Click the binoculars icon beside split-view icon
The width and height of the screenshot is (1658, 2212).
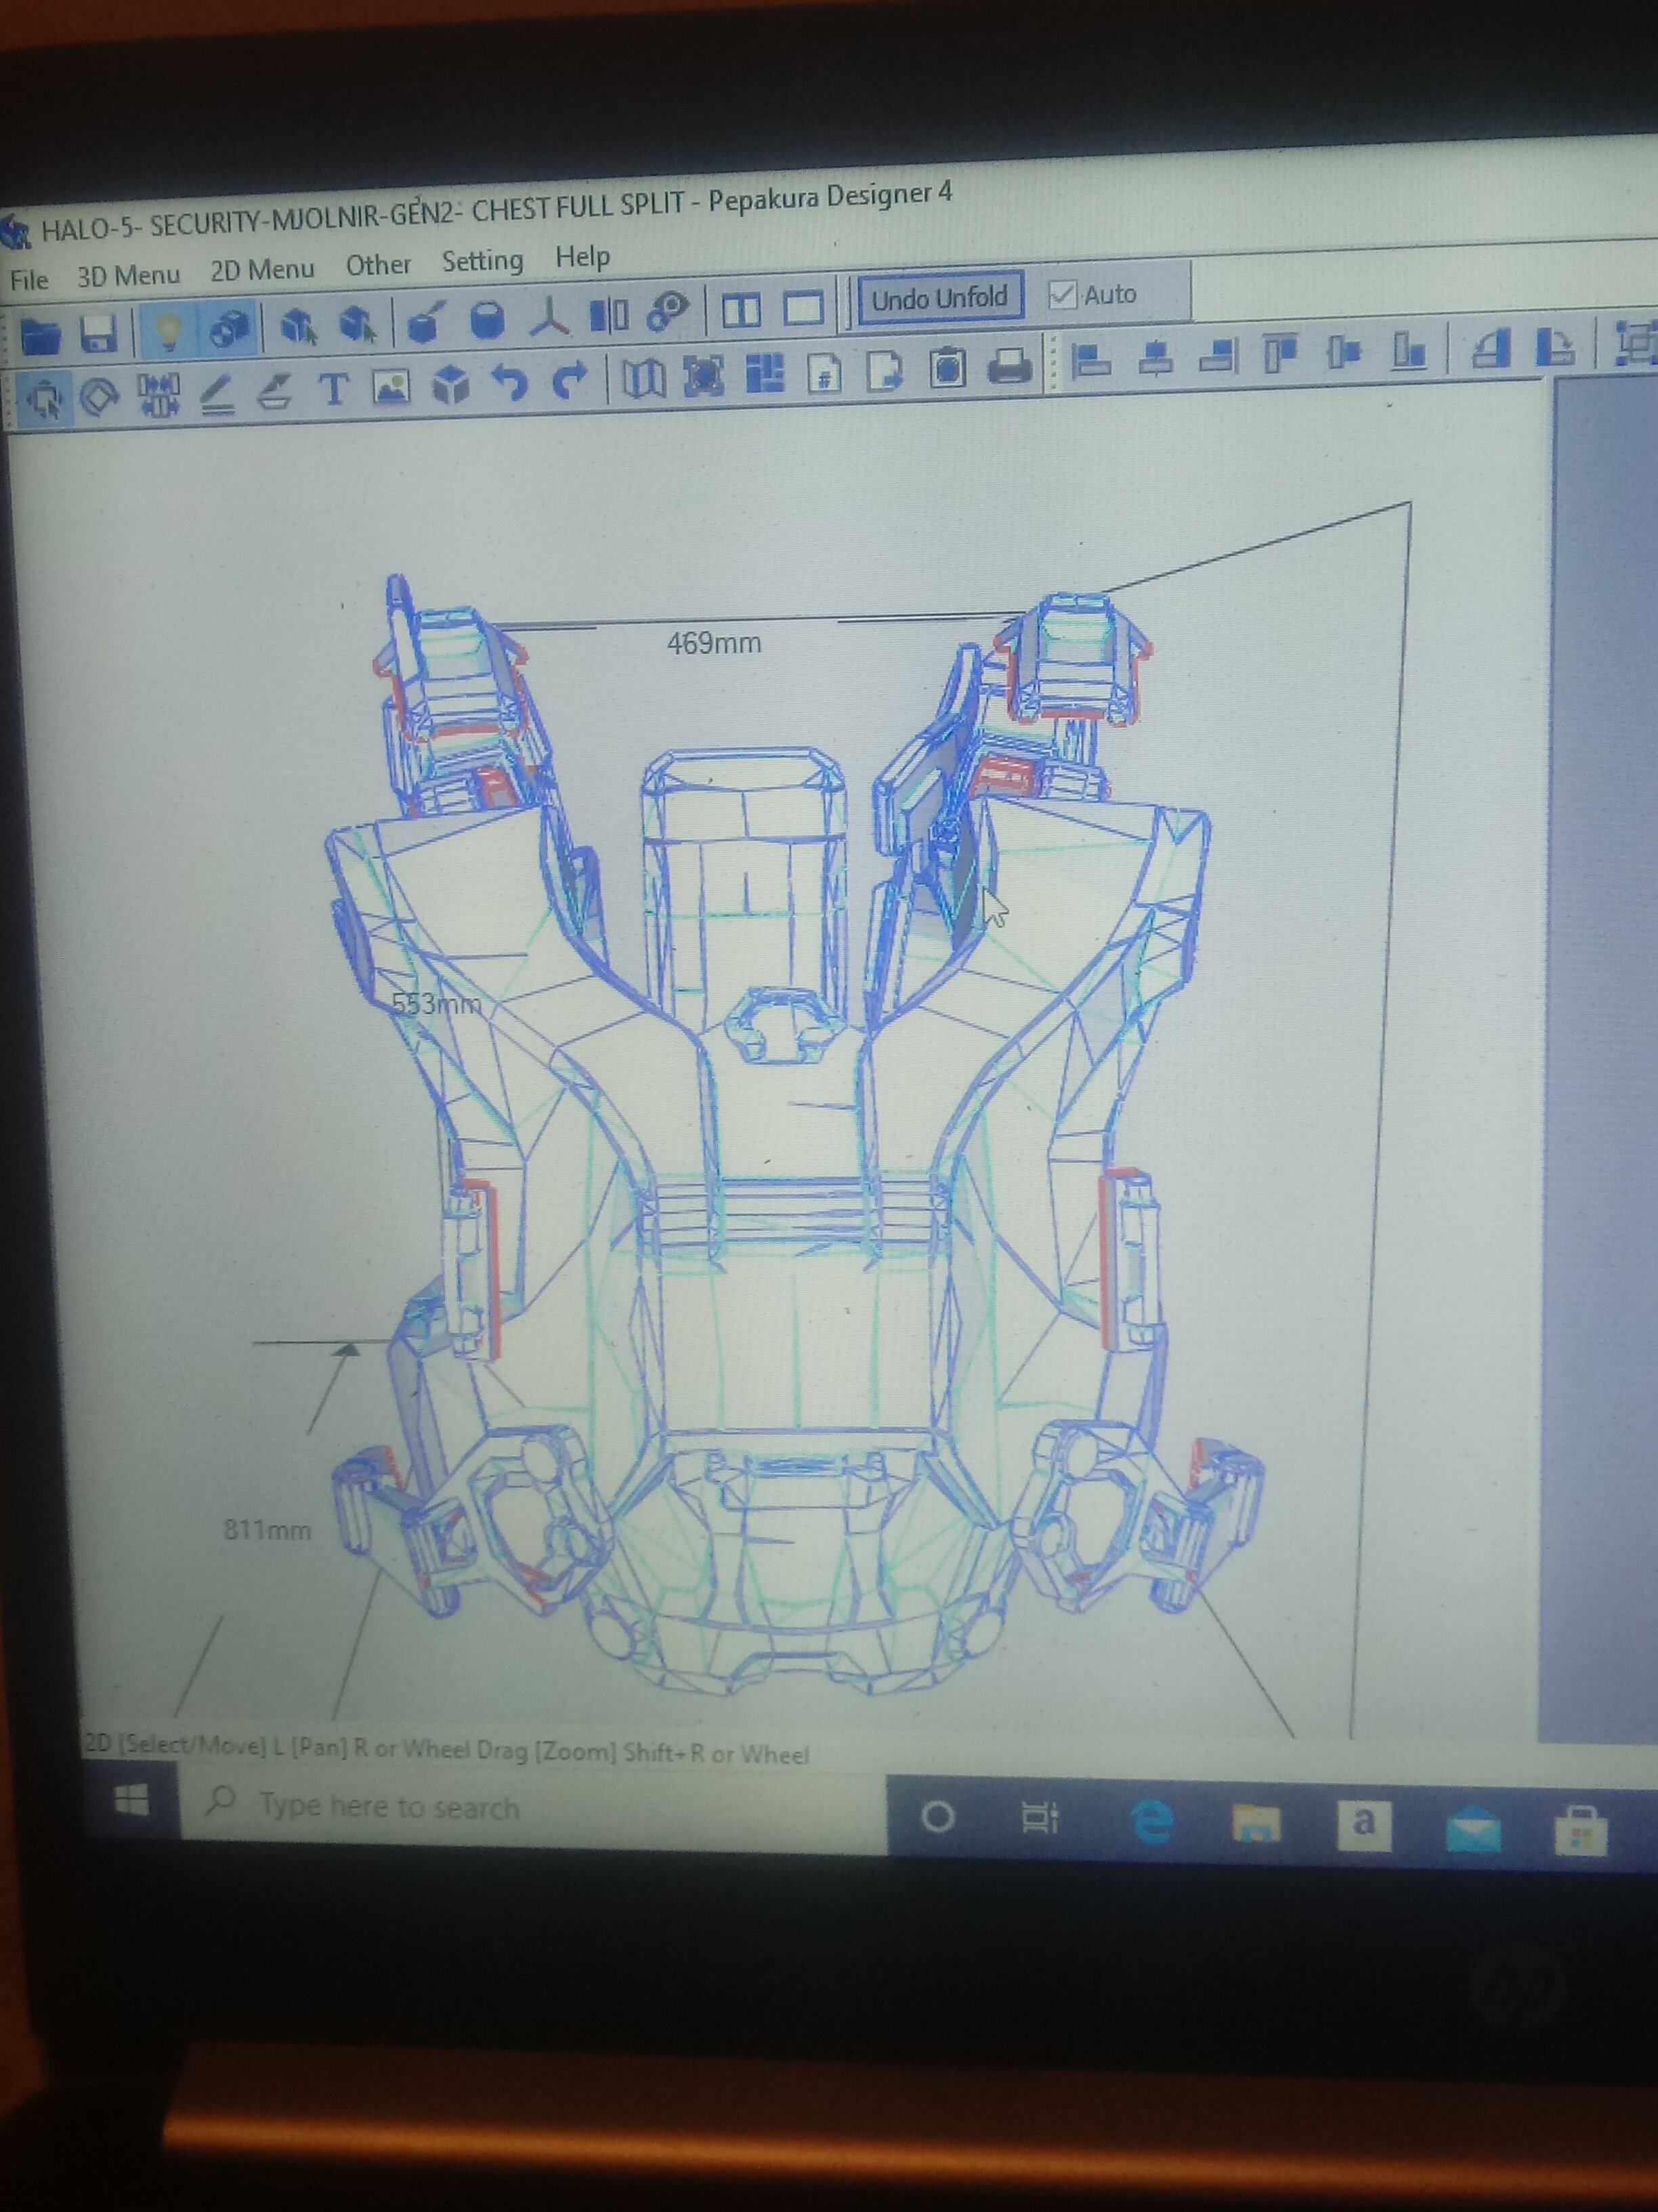[668, 312]
